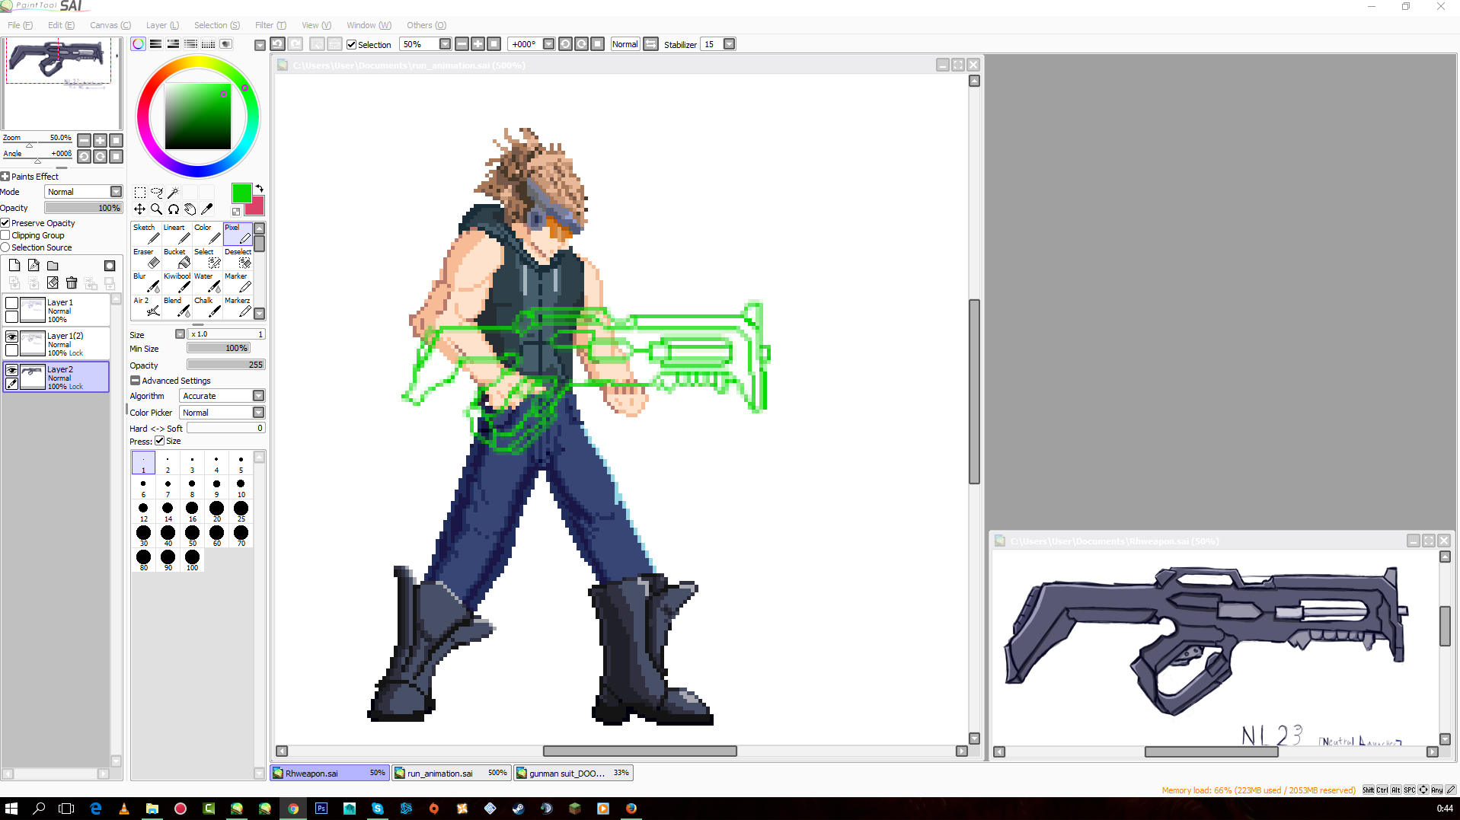Adjust the layer Opacity 100% slider
Viewport: 1460px width, 820px height.
(83, 208)
